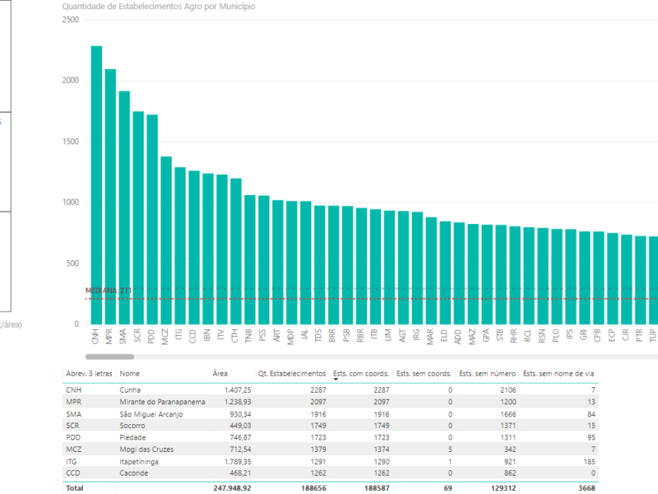
Task: Click the x-axis label 'JAL'
Action: pos(304,335)
